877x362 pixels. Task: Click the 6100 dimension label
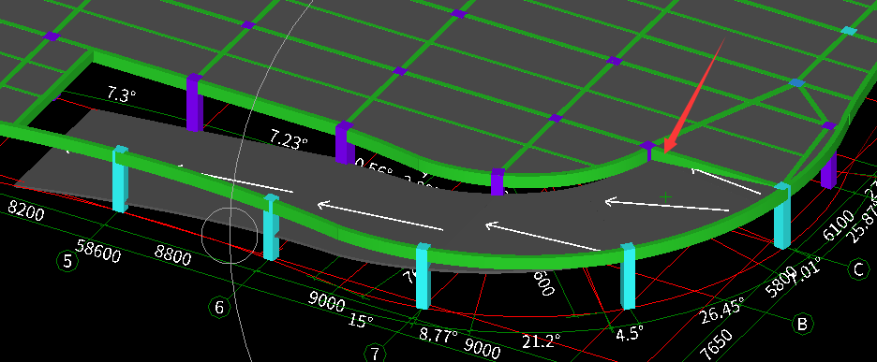[x=839, y=225]
